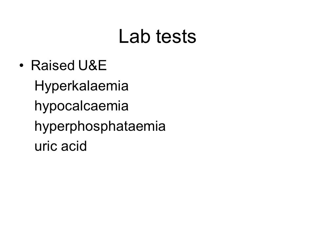Select the "U&E" abbreviation

92,66
